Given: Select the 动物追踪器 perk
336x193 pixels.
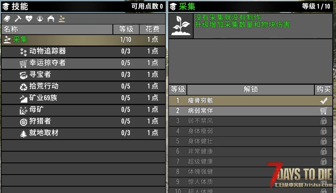Looking at the screenshot, I should tap(83, 51).
